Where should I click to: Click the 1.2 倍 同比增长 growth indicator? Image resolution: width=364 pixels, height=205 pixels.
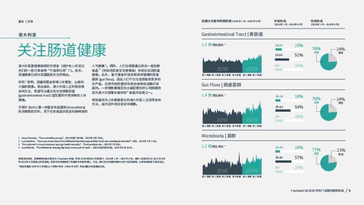pyautogui.click(x=212, y=45)
